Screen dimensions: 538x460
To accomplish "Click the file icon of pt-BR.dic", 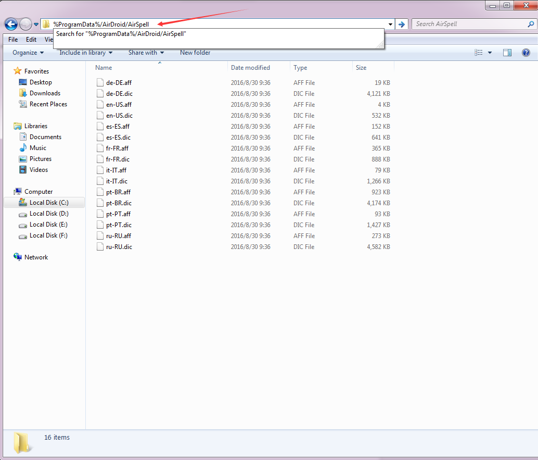I will pos(100,203).
